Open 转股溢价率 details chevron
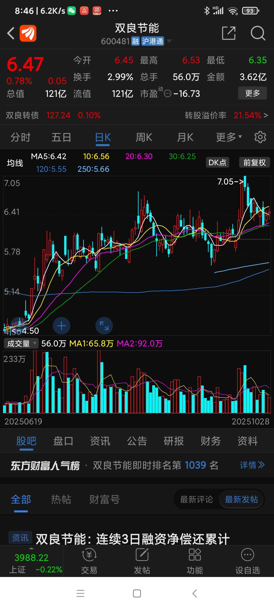Viewport: 274px width, 610px height. click(266, 115)
